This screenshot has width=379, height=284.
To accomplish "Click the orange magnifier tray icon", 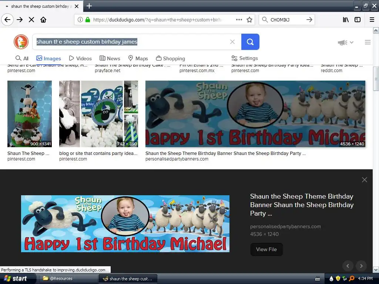I will point(352,279).
